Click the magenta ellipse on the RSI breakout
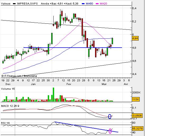This screenshot has width=169, height=136. coord(110,131)
